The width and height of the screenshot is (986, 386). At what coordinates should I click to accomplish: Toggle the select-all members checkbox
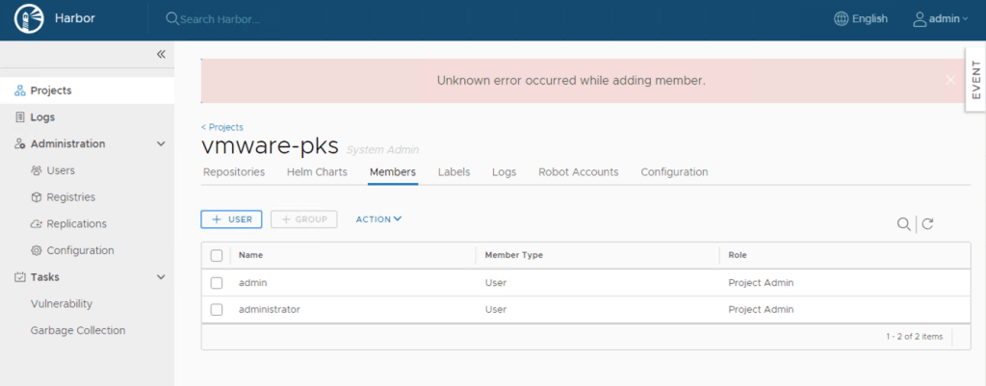pyautogui.click(x=217, y=256)
